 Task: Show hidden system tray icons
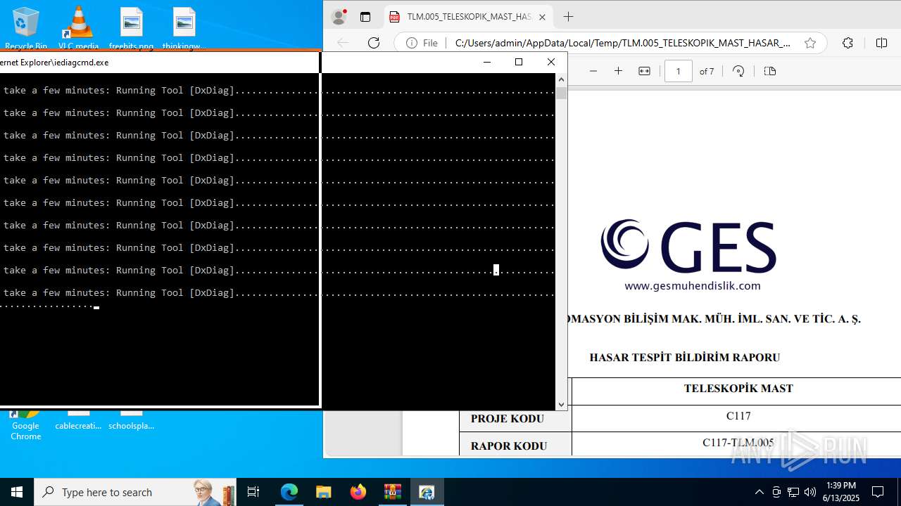pos(759,492)
